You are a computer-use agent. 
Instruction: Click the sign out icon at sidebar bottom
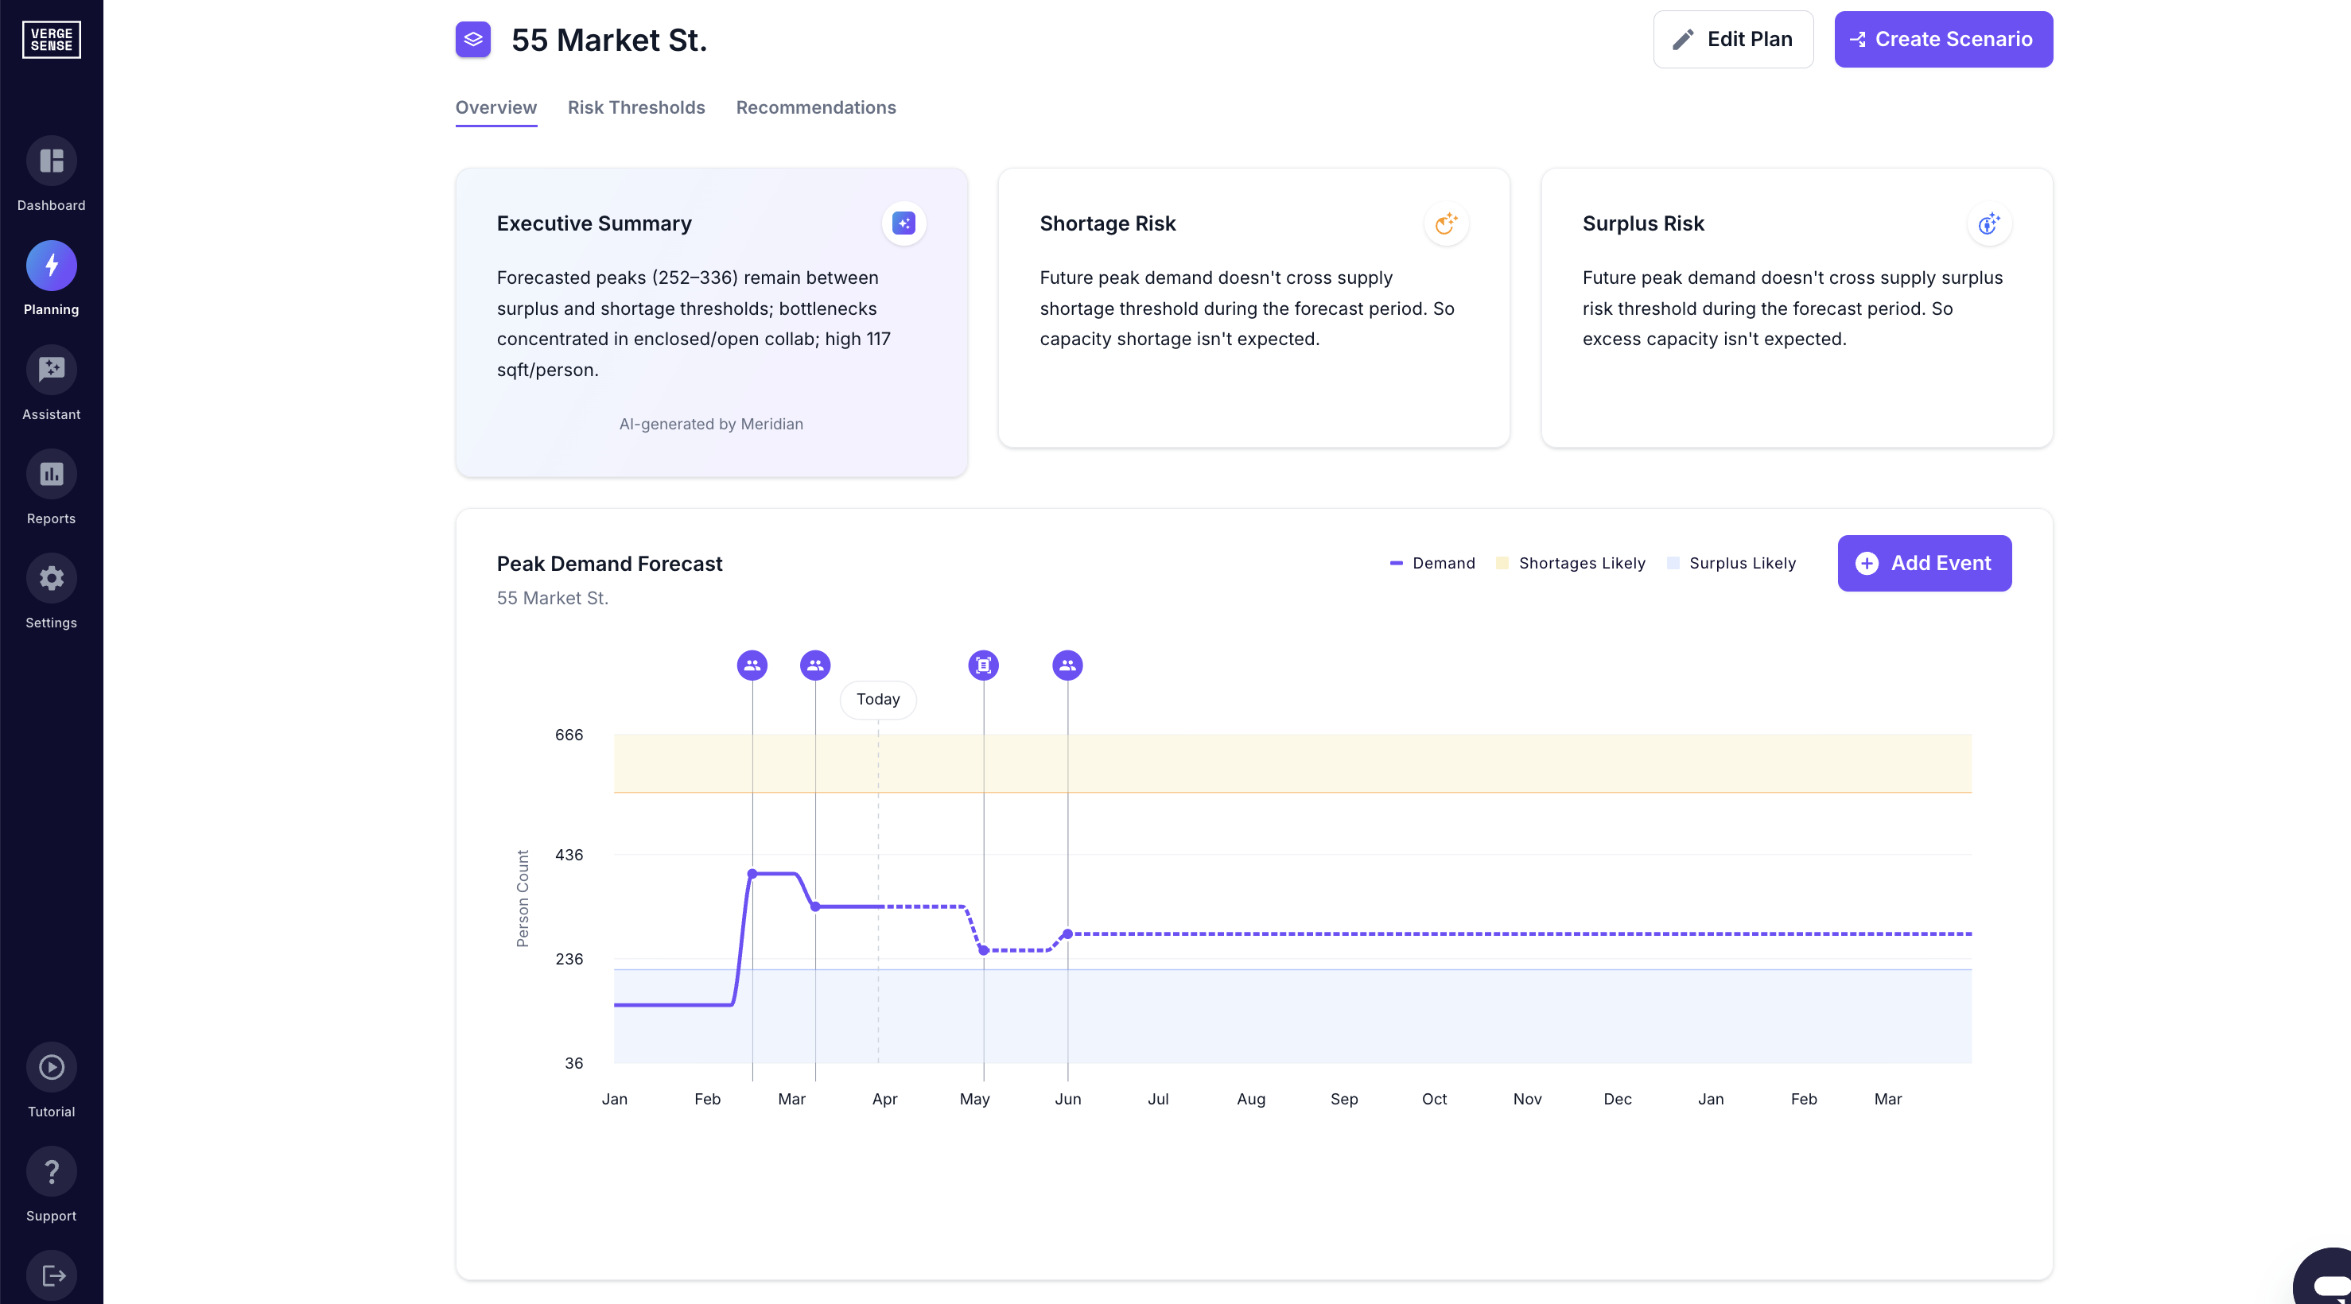click(x=51, y=1275)
